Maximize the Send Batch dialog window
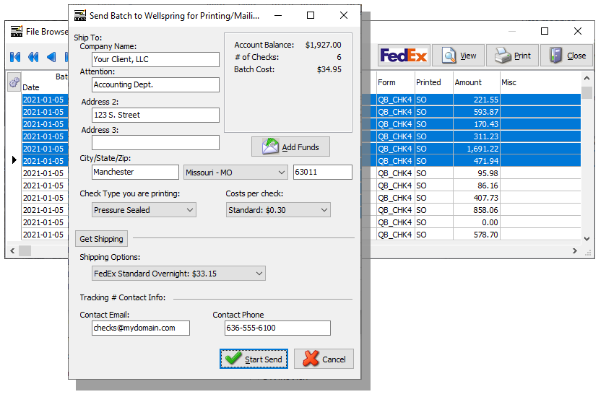Viewport: 606px width, 397px height. [311, 15]
